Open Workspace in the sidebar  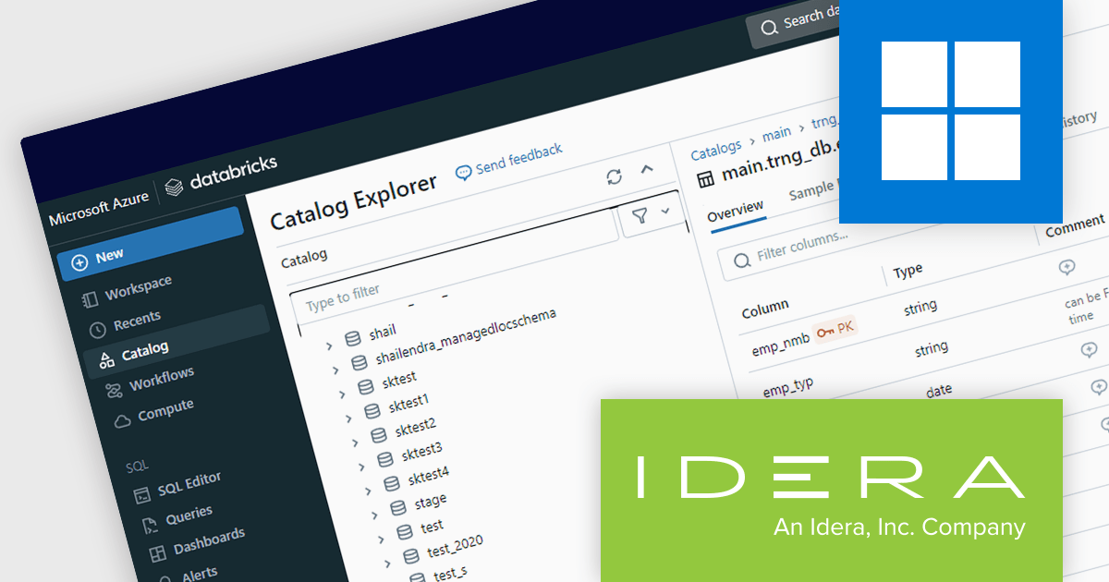(x=138, y=288)
